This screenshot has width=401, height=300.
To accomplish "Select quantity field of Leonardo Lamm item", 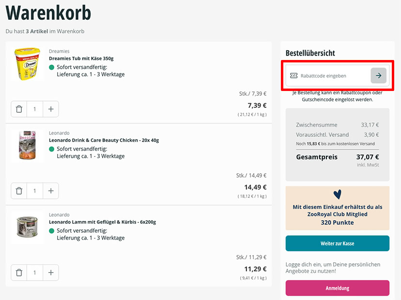I will click(35, 272).
